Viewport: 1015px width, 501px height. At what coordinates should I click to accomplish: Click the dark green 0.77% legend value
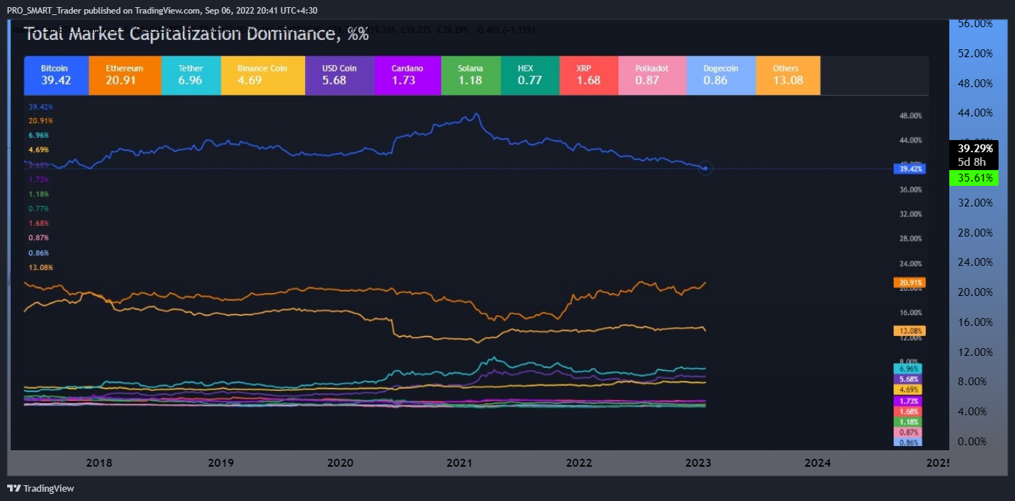click(x=39, y=209)
